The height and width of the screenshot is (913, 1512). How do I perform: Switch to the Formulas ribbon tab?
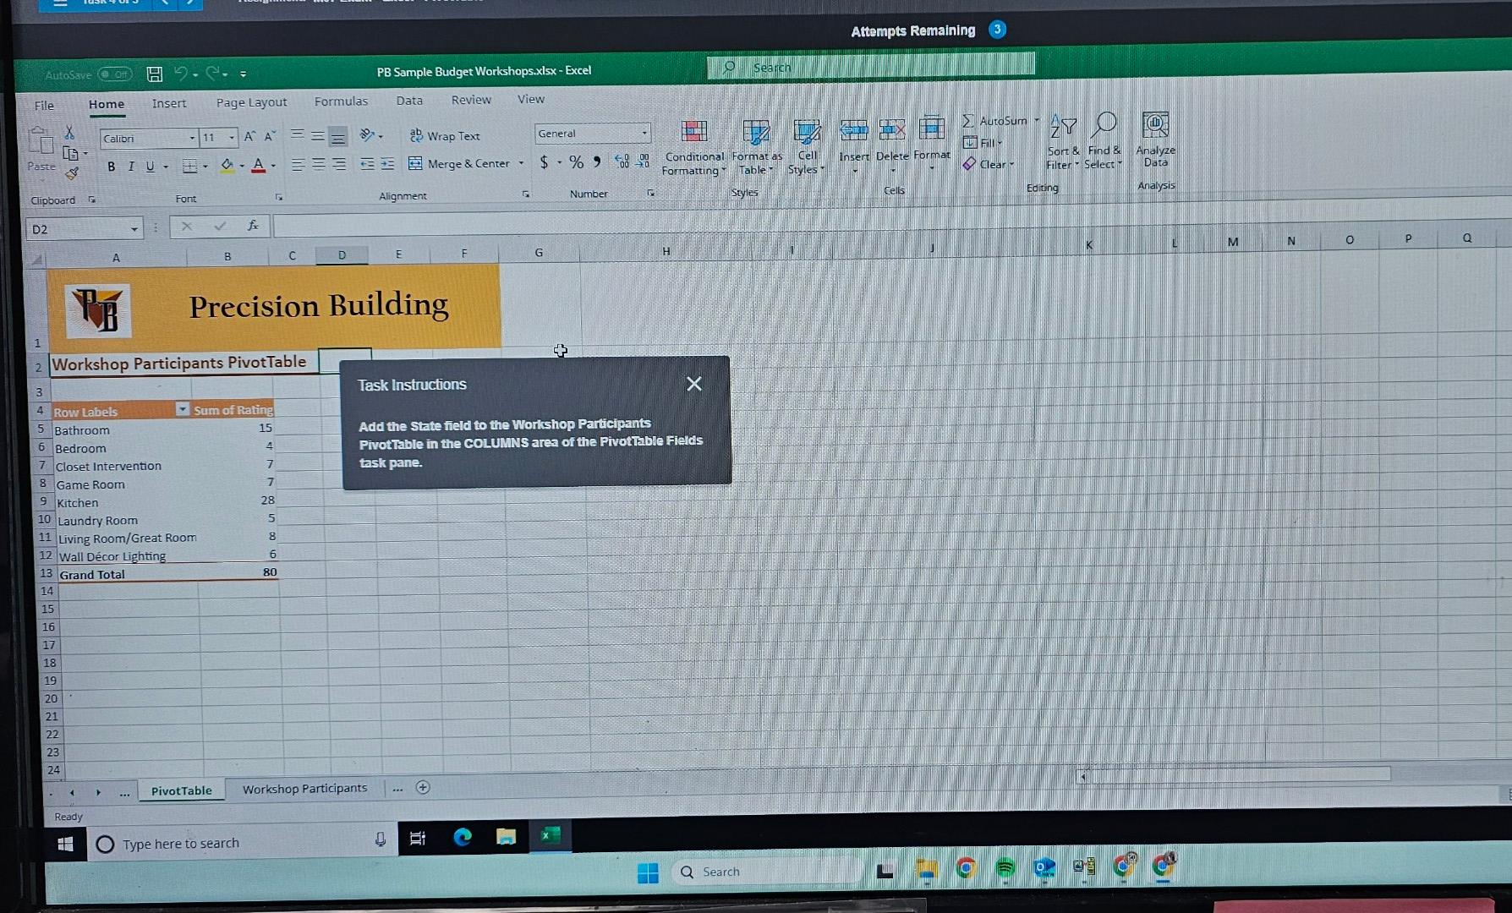tap(341, 100)
